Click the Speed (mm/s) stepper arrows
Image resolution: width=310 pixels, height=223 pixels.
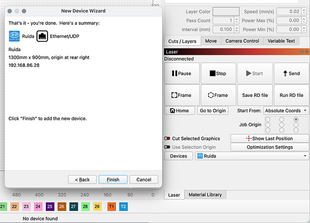tap(304, 12)
